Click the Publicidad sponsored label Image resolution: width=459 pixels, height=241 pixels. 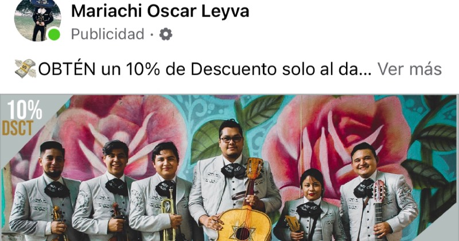click(x=107, y=34)
